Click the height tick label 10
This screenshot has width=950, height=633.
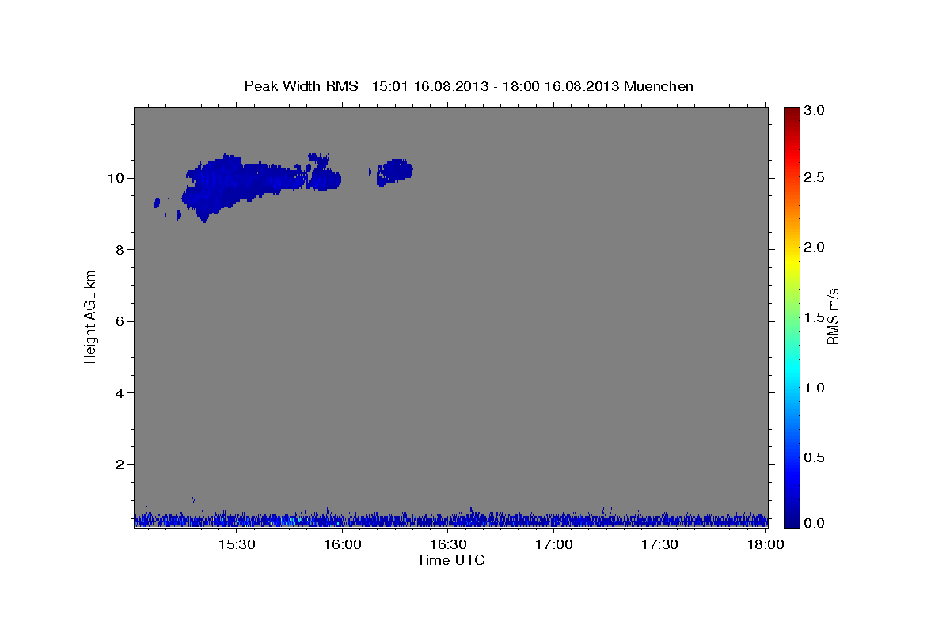pyautogui.click(x=118, y=178)
